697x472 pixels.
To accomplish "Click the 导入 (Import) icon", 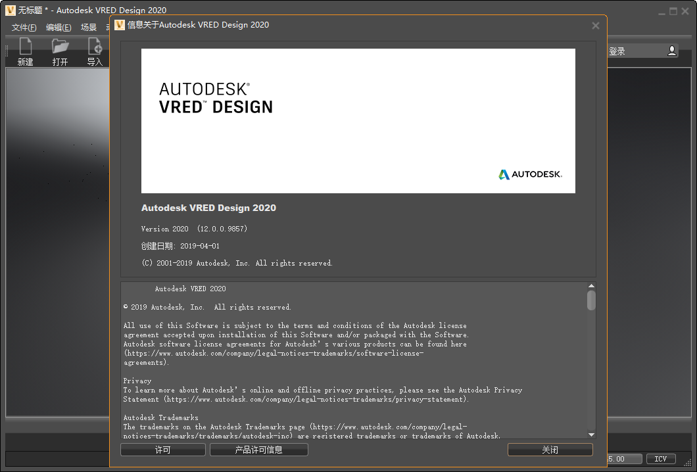I will click(x=94, y=46).
